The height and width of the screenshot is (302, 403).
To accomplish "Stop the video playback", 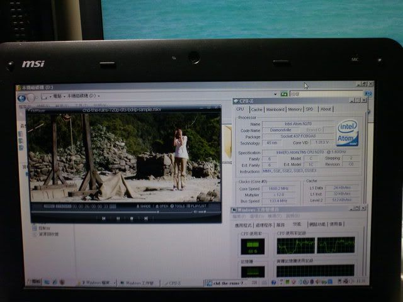I will tap(132, 218).
